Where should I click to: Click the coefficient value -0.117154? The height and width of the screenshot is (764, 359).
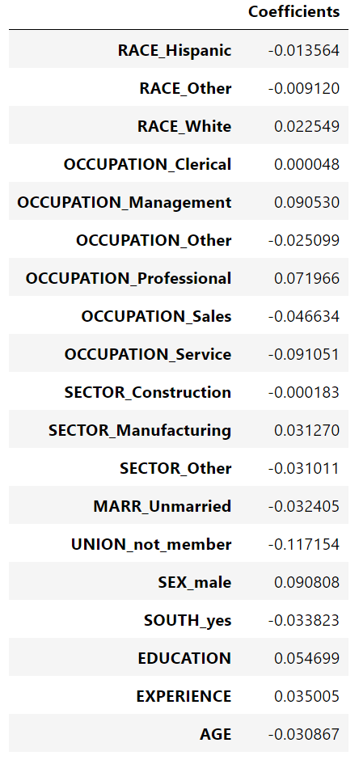point(303,544)
